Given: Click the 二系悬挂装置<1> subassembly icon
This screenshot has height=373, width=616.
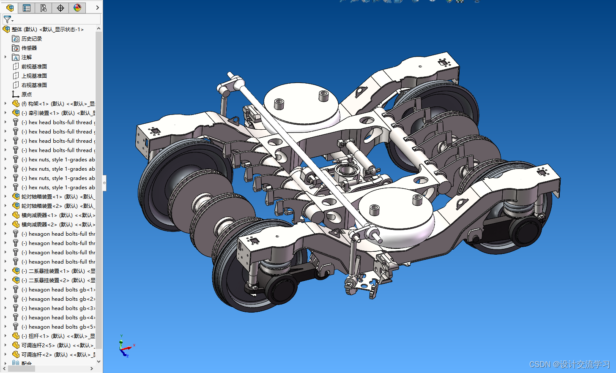Looking at the screenshot, I should (x=16, y=271).
